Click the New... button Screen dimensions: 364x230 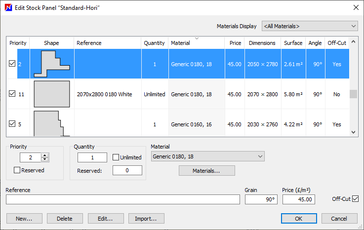24,218
